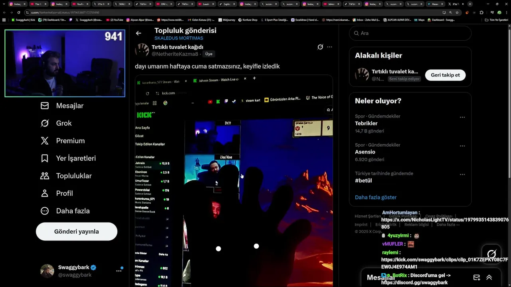The width and height of the screenshot is (511, 287).
Task: Go back using the post's back arrow
Action: click(x=139, y=33)
